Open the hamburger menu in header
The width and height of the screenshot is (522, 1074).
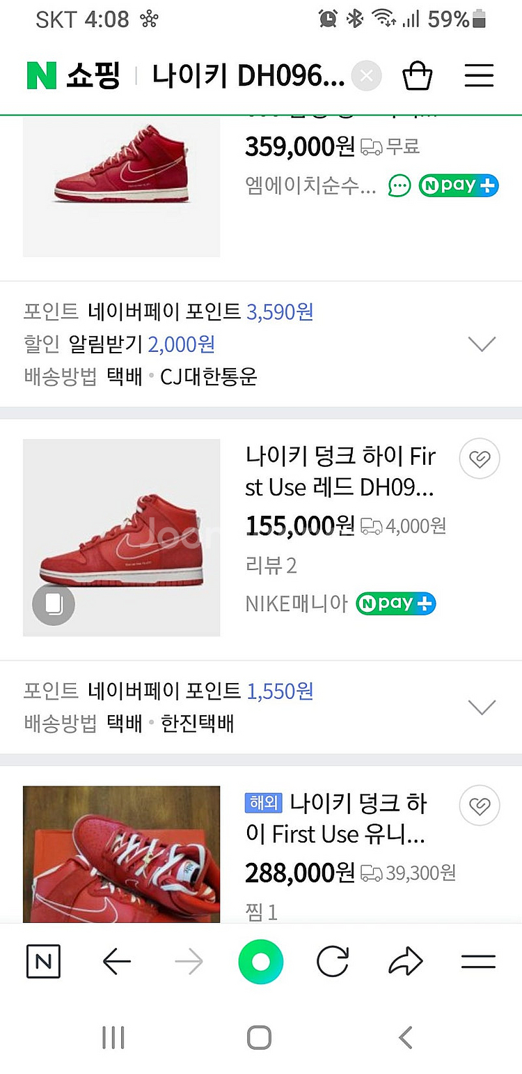pyautogui.click(x=479, y=76)
